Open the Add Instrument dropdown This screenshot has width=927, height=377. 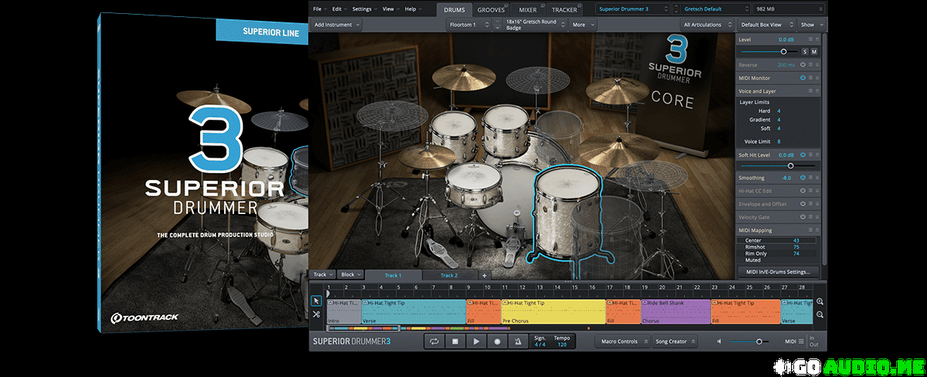(x=337, y=25)
